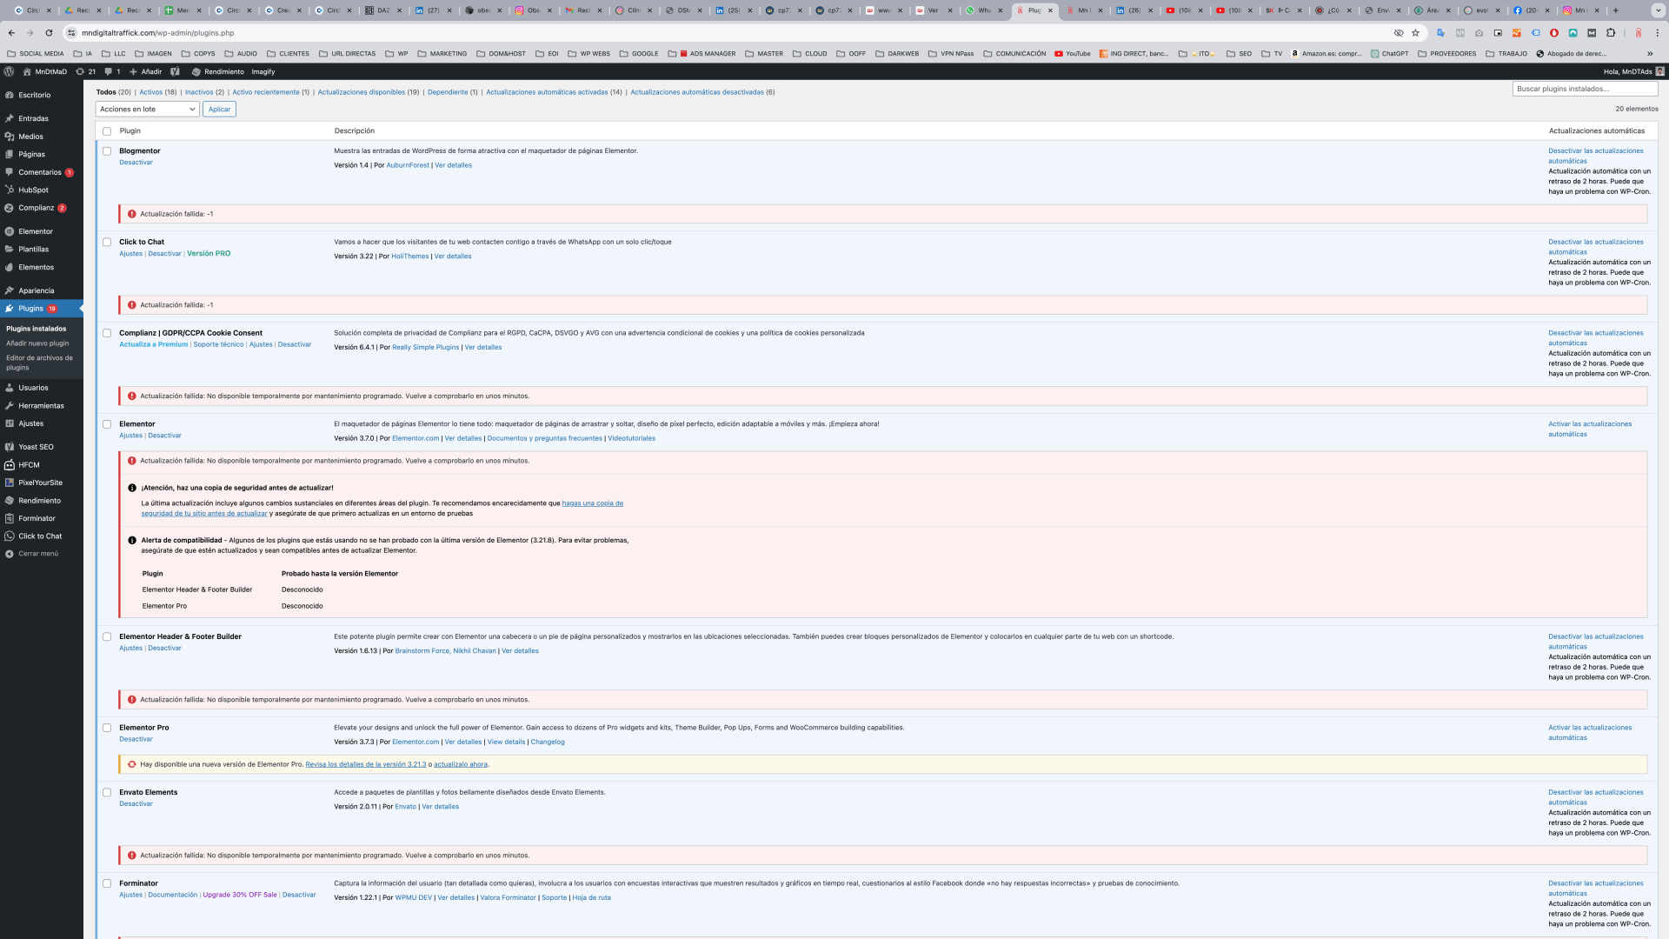This screenshot has height=939, width=1669.
Task: Filter plugins by Activos (18)
Action: [x=158, y=92]
